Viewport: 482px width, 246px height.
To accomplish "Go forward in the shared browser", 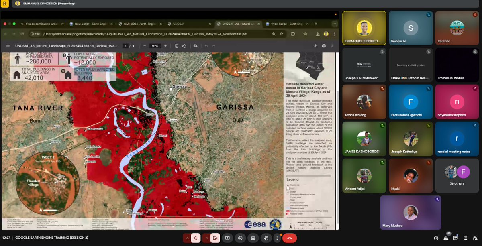I will coord(14,34).
